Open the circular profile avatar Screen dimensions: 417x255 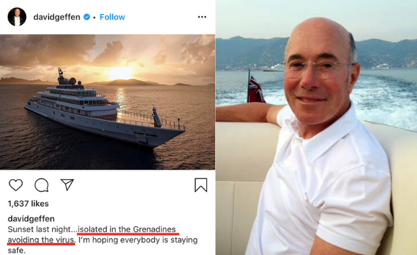[17, 17]
